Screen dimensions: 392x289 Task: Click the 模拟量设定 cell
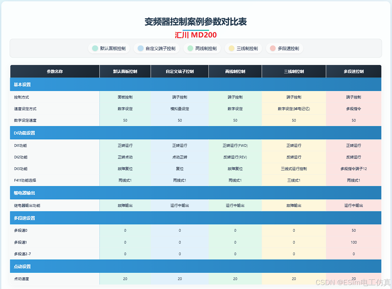[x=180, y=109]
